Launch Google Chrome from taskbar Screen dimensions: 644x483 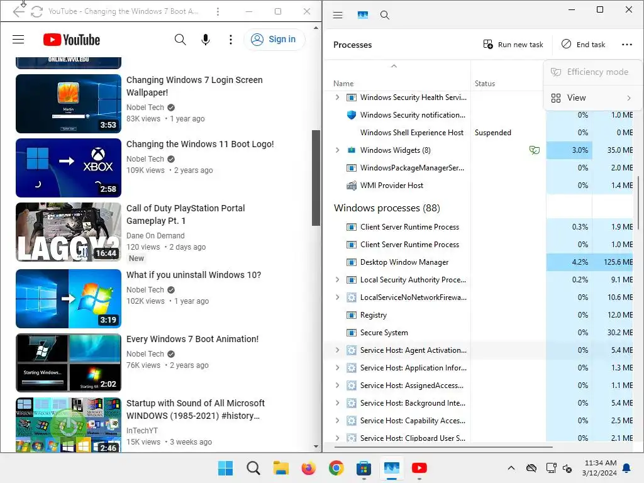[336, 468]
